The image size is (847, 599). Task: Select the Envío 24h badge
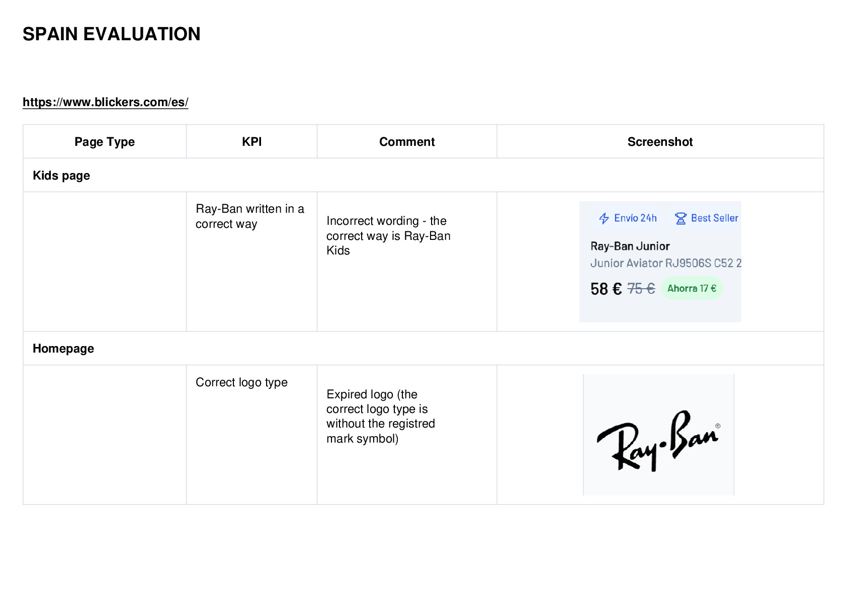click(628, 218)
